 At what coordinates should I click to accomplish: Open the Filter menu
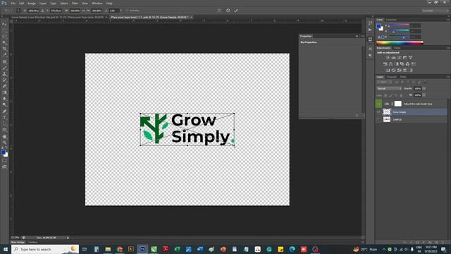pyautogui.click(x=75, y=3)
